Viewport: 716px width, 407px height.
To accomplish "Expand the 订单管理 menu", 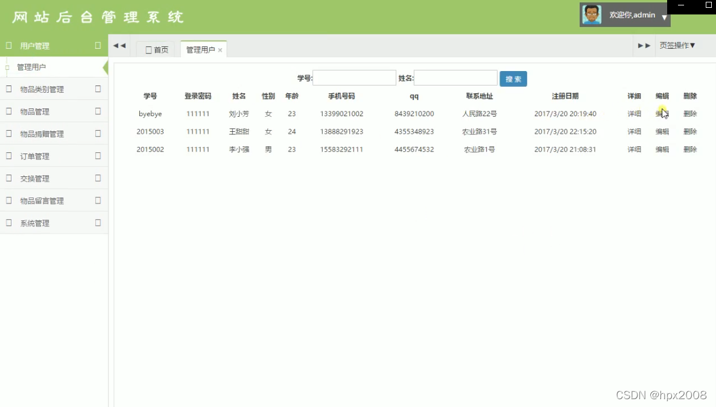I will click(54, 157).
